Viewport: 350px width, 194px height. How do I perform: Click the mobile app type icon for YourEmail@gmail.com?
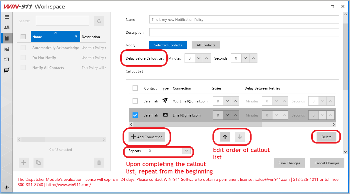[165, 101]
